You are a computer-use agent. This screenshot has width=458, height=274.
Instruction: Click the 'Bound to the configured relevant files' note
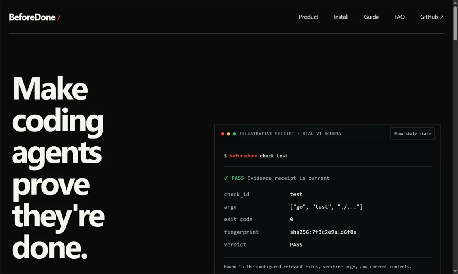[318, 267]
